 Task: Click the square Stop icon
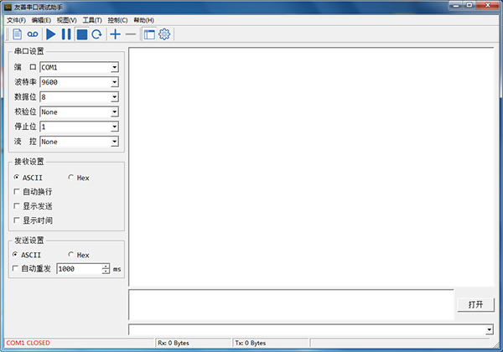tap(81, 34)
